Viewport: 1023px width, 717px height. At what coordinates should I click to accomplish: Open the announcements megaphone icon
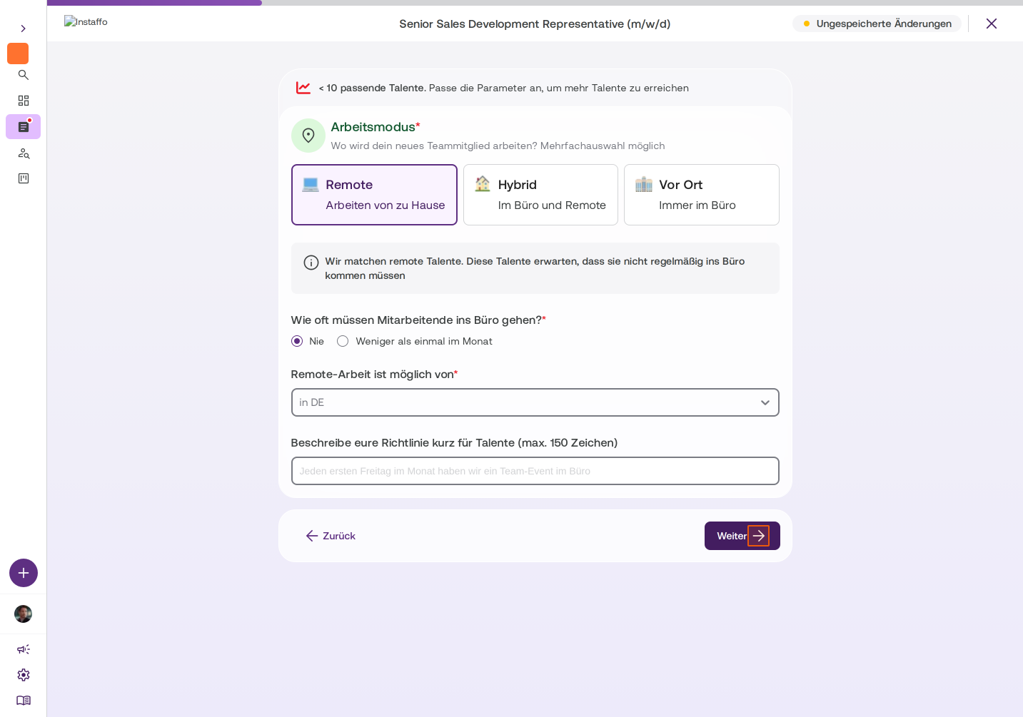tap(24, 649)
